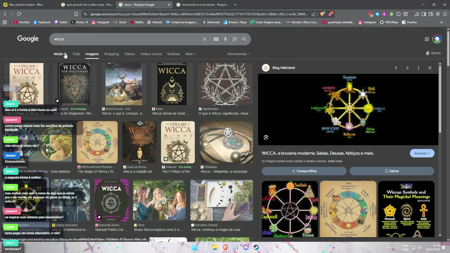This screenshot has height=253, width=450.
Task: Open the Google account avatar menu
Action: (x=437, y=39)
